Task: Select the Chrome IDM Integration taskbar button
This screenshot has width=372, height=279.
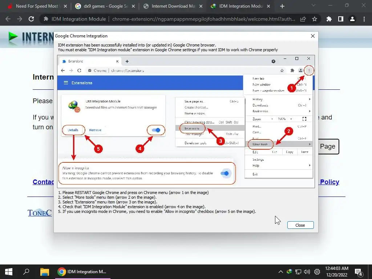Action: [83, 272]
